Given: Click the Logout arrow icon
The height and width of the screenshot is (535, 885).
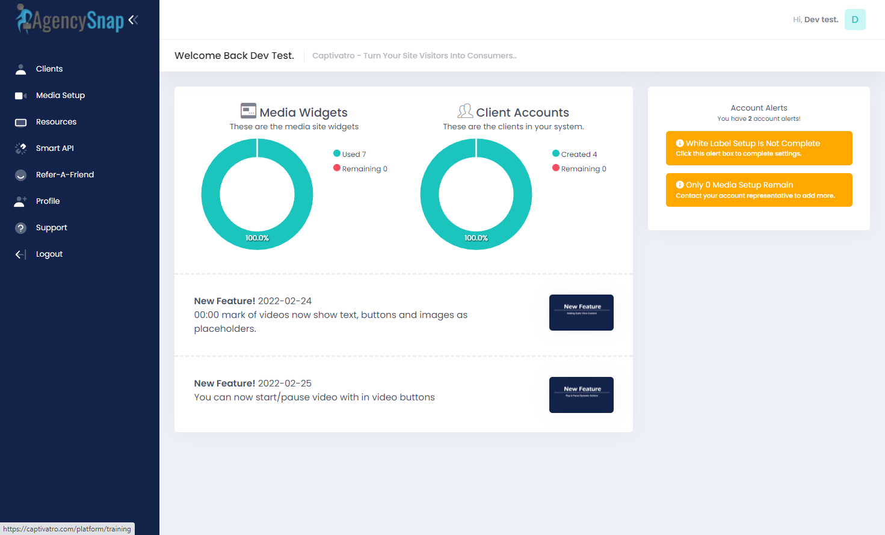Looking at the screenshot, I should 20,254.
